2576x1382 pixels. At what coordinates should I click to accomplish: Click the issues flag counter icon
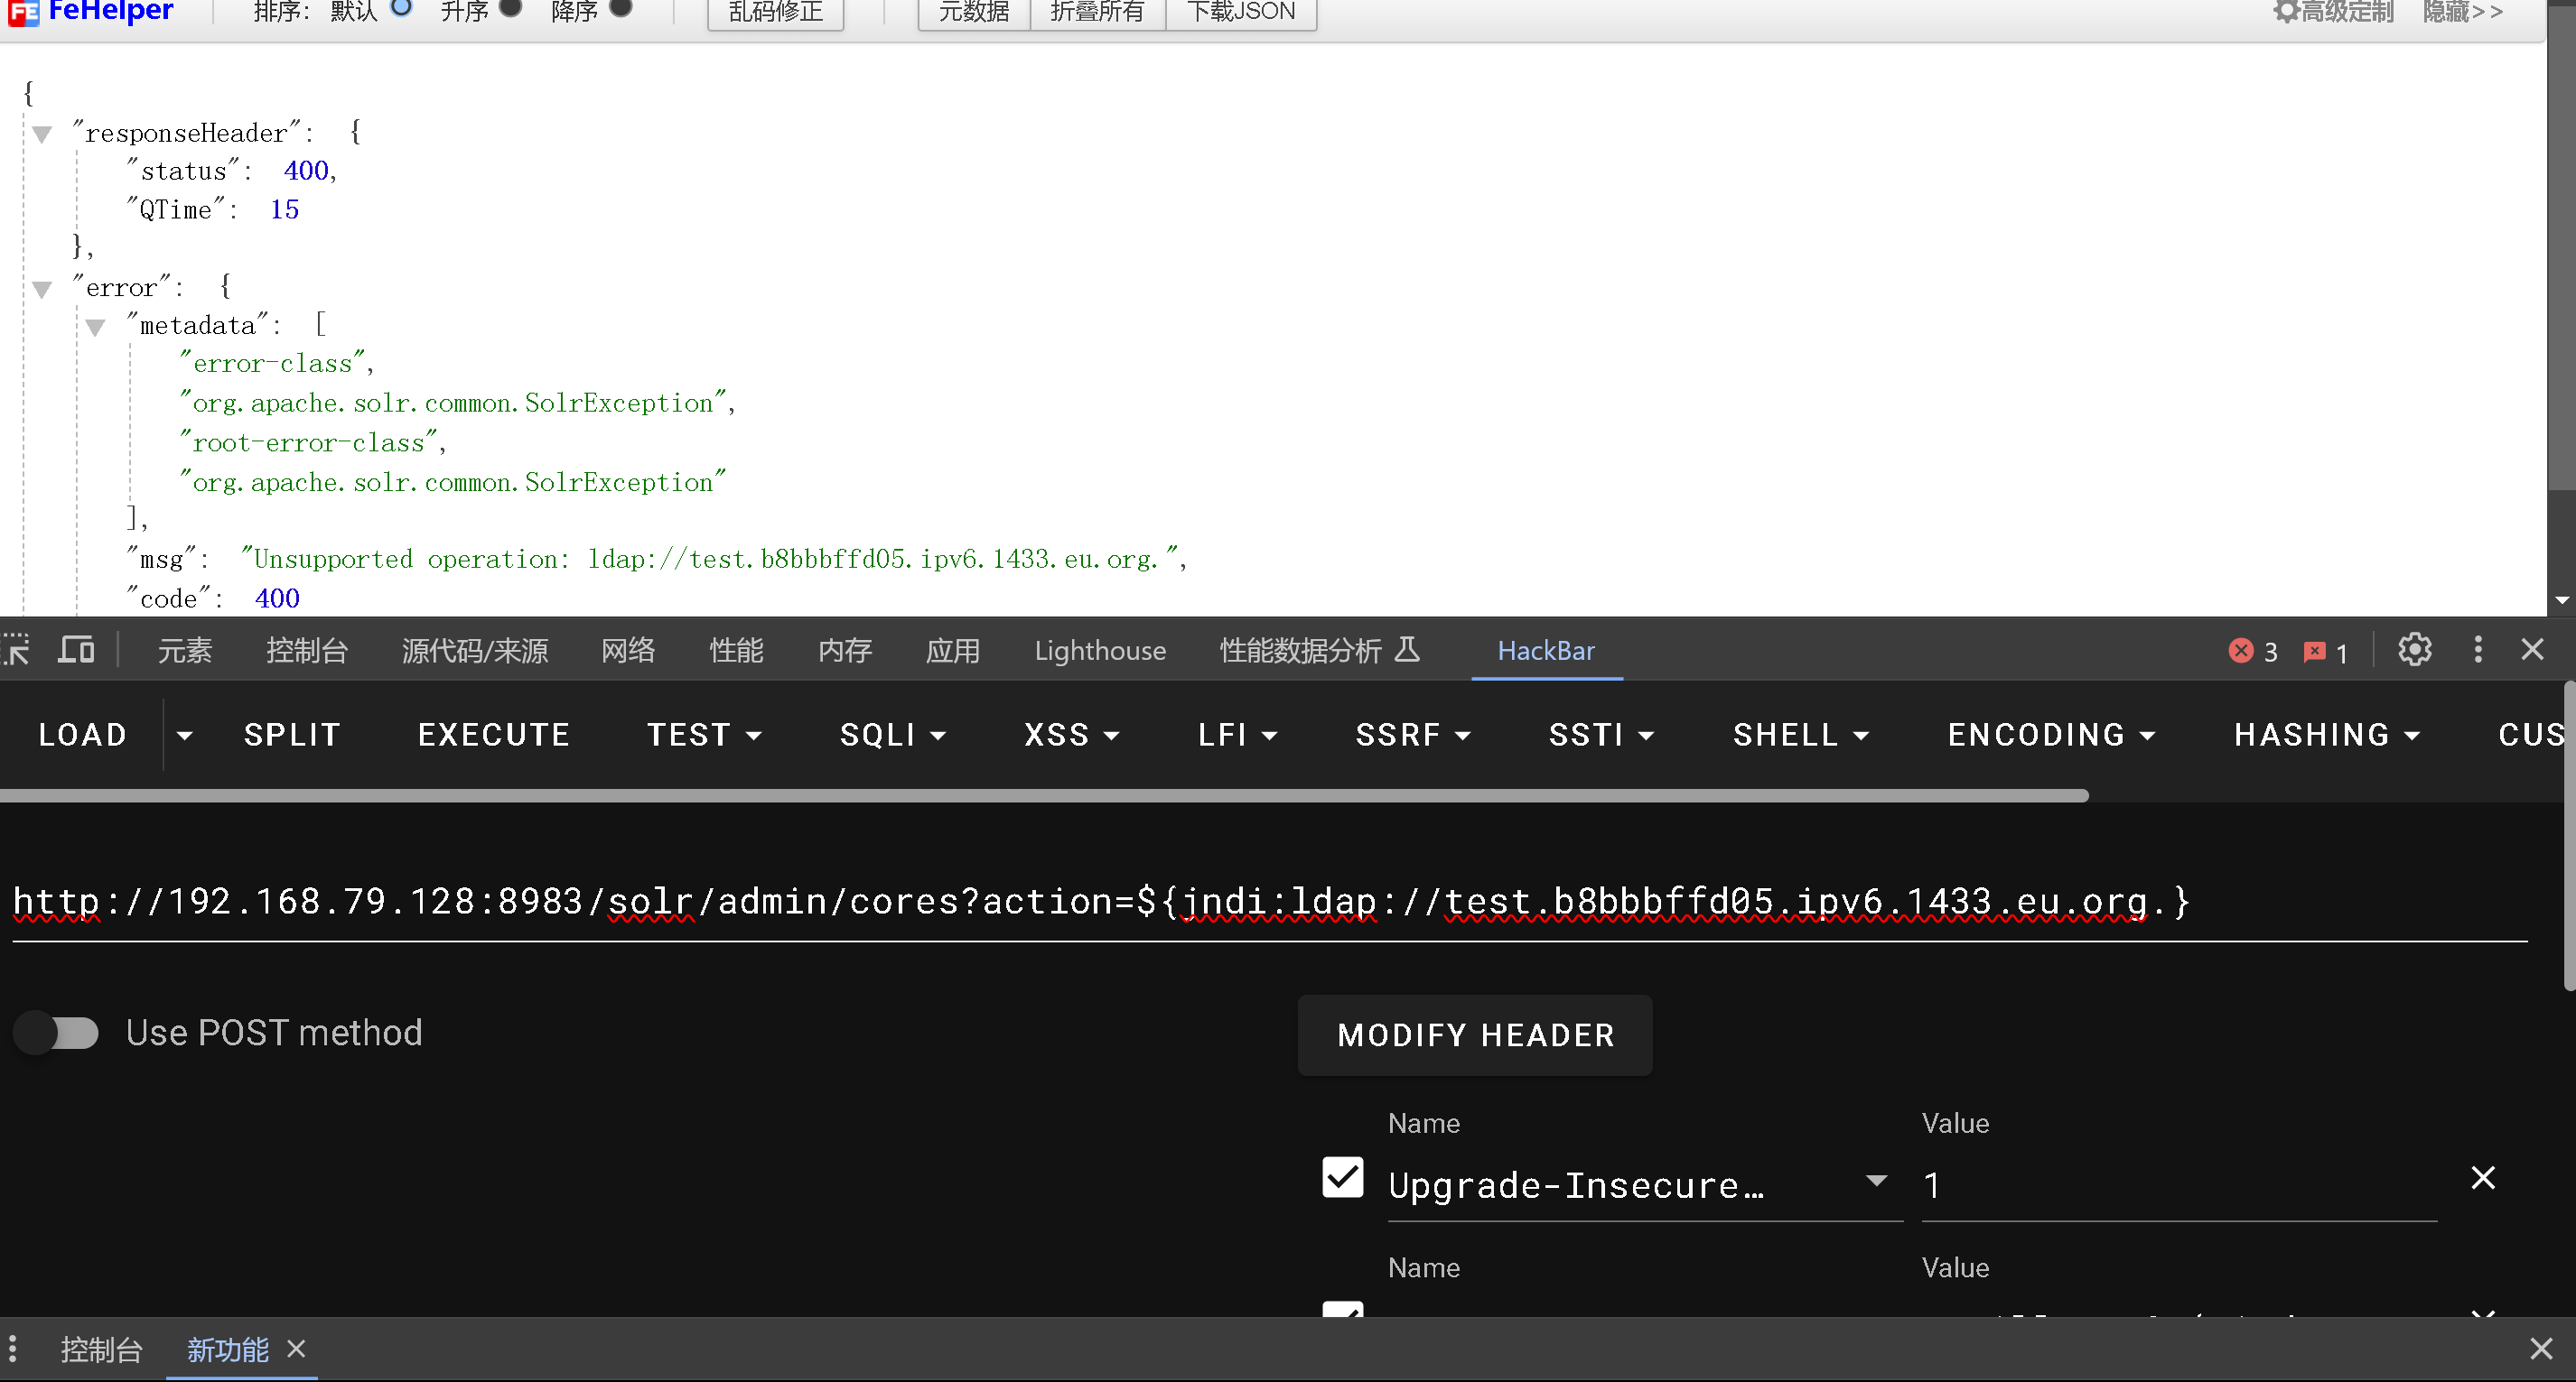point(2314,653)
